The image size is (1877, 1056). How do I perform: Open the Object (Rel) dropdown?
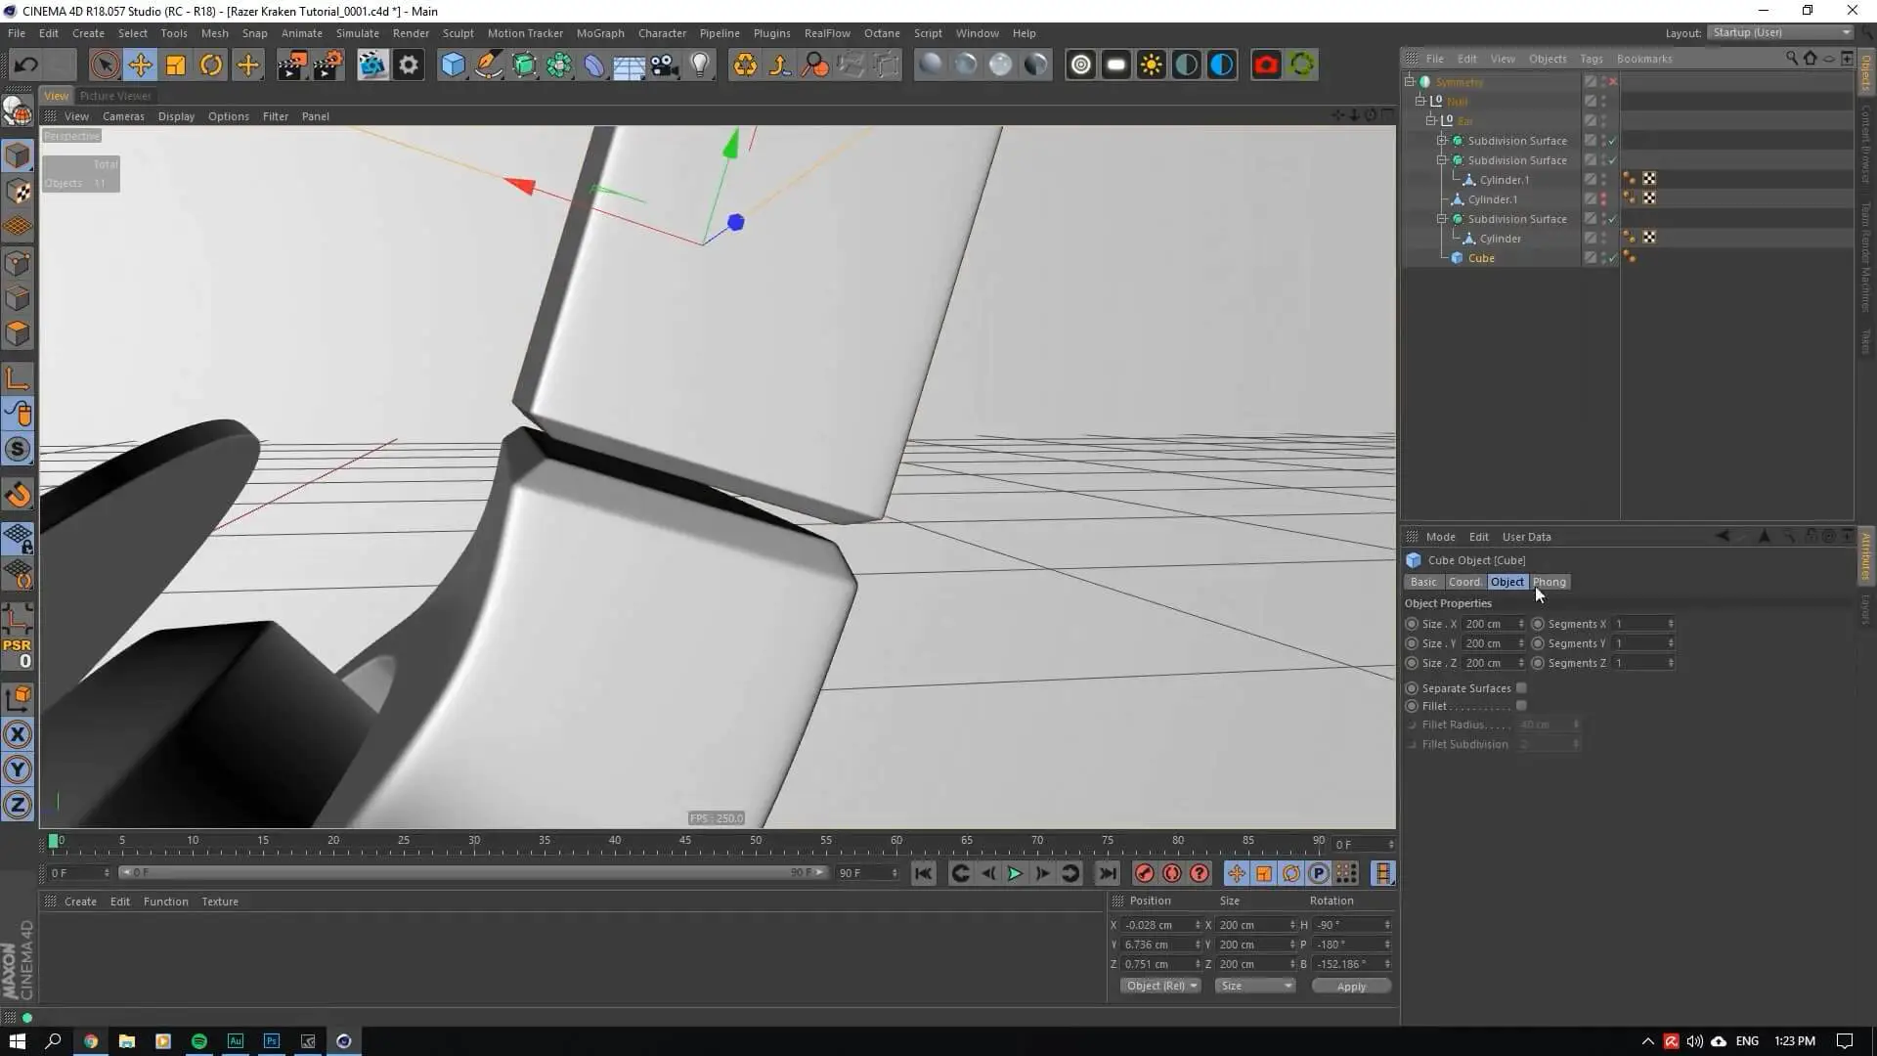pyautogui.click(x=1160, y=986)
